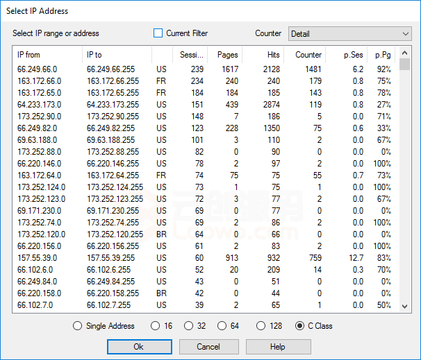Viewport: 421px width, 360px height.
Task: Click hits value 1350
Action: (272, 128)
